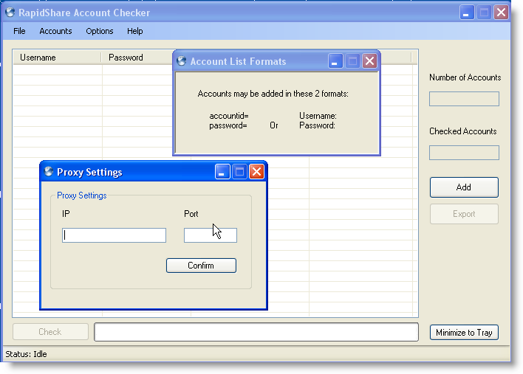Click the progress field beside Check
Image resolution: width=523 pixels, height=374 pixels.
click(256, 332)
